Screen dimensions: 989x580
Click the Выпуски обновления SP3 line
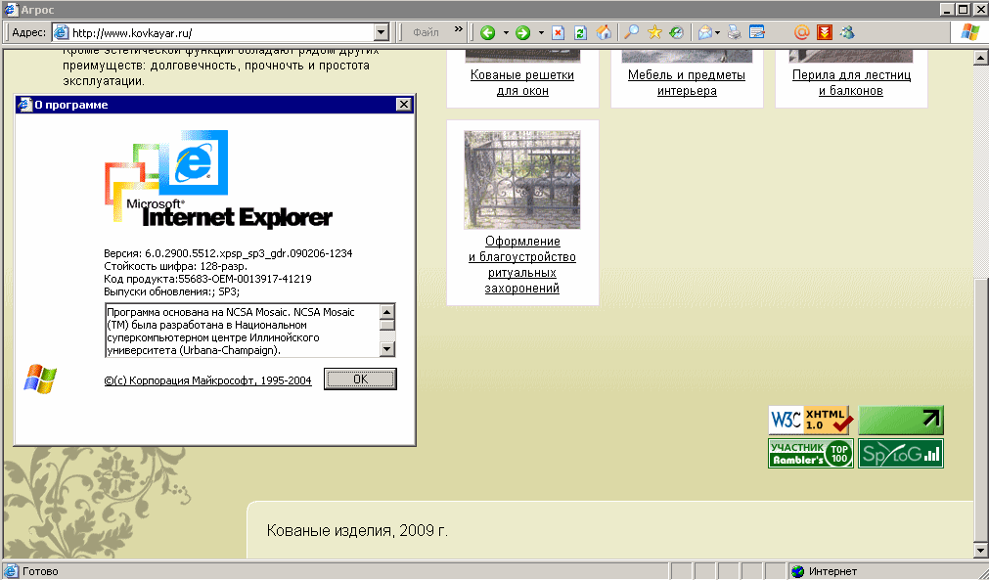tap(171, 291)
